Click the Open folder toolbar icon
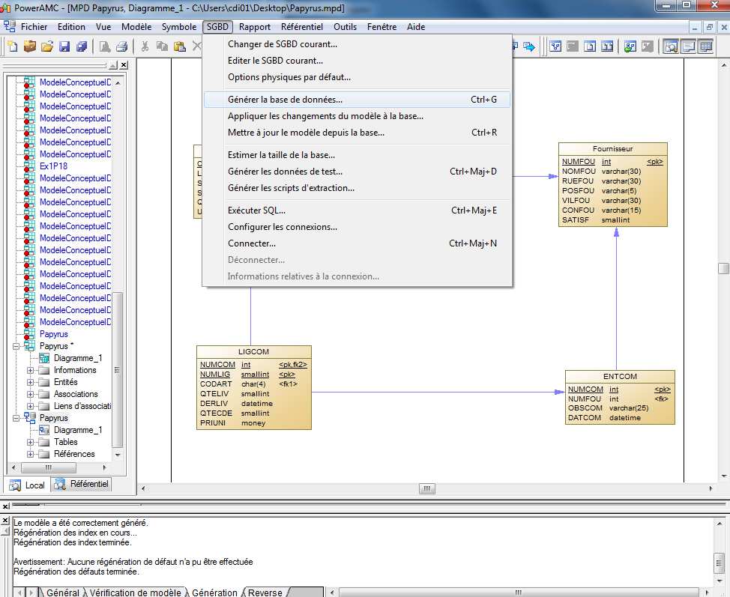 [46, 46]
